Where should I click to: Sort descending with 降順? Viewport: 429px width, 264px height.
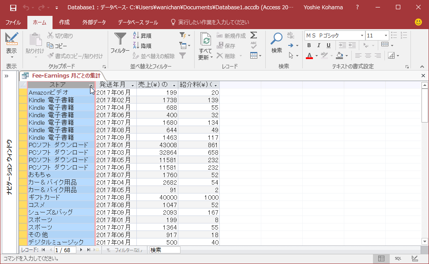point(142,46)
